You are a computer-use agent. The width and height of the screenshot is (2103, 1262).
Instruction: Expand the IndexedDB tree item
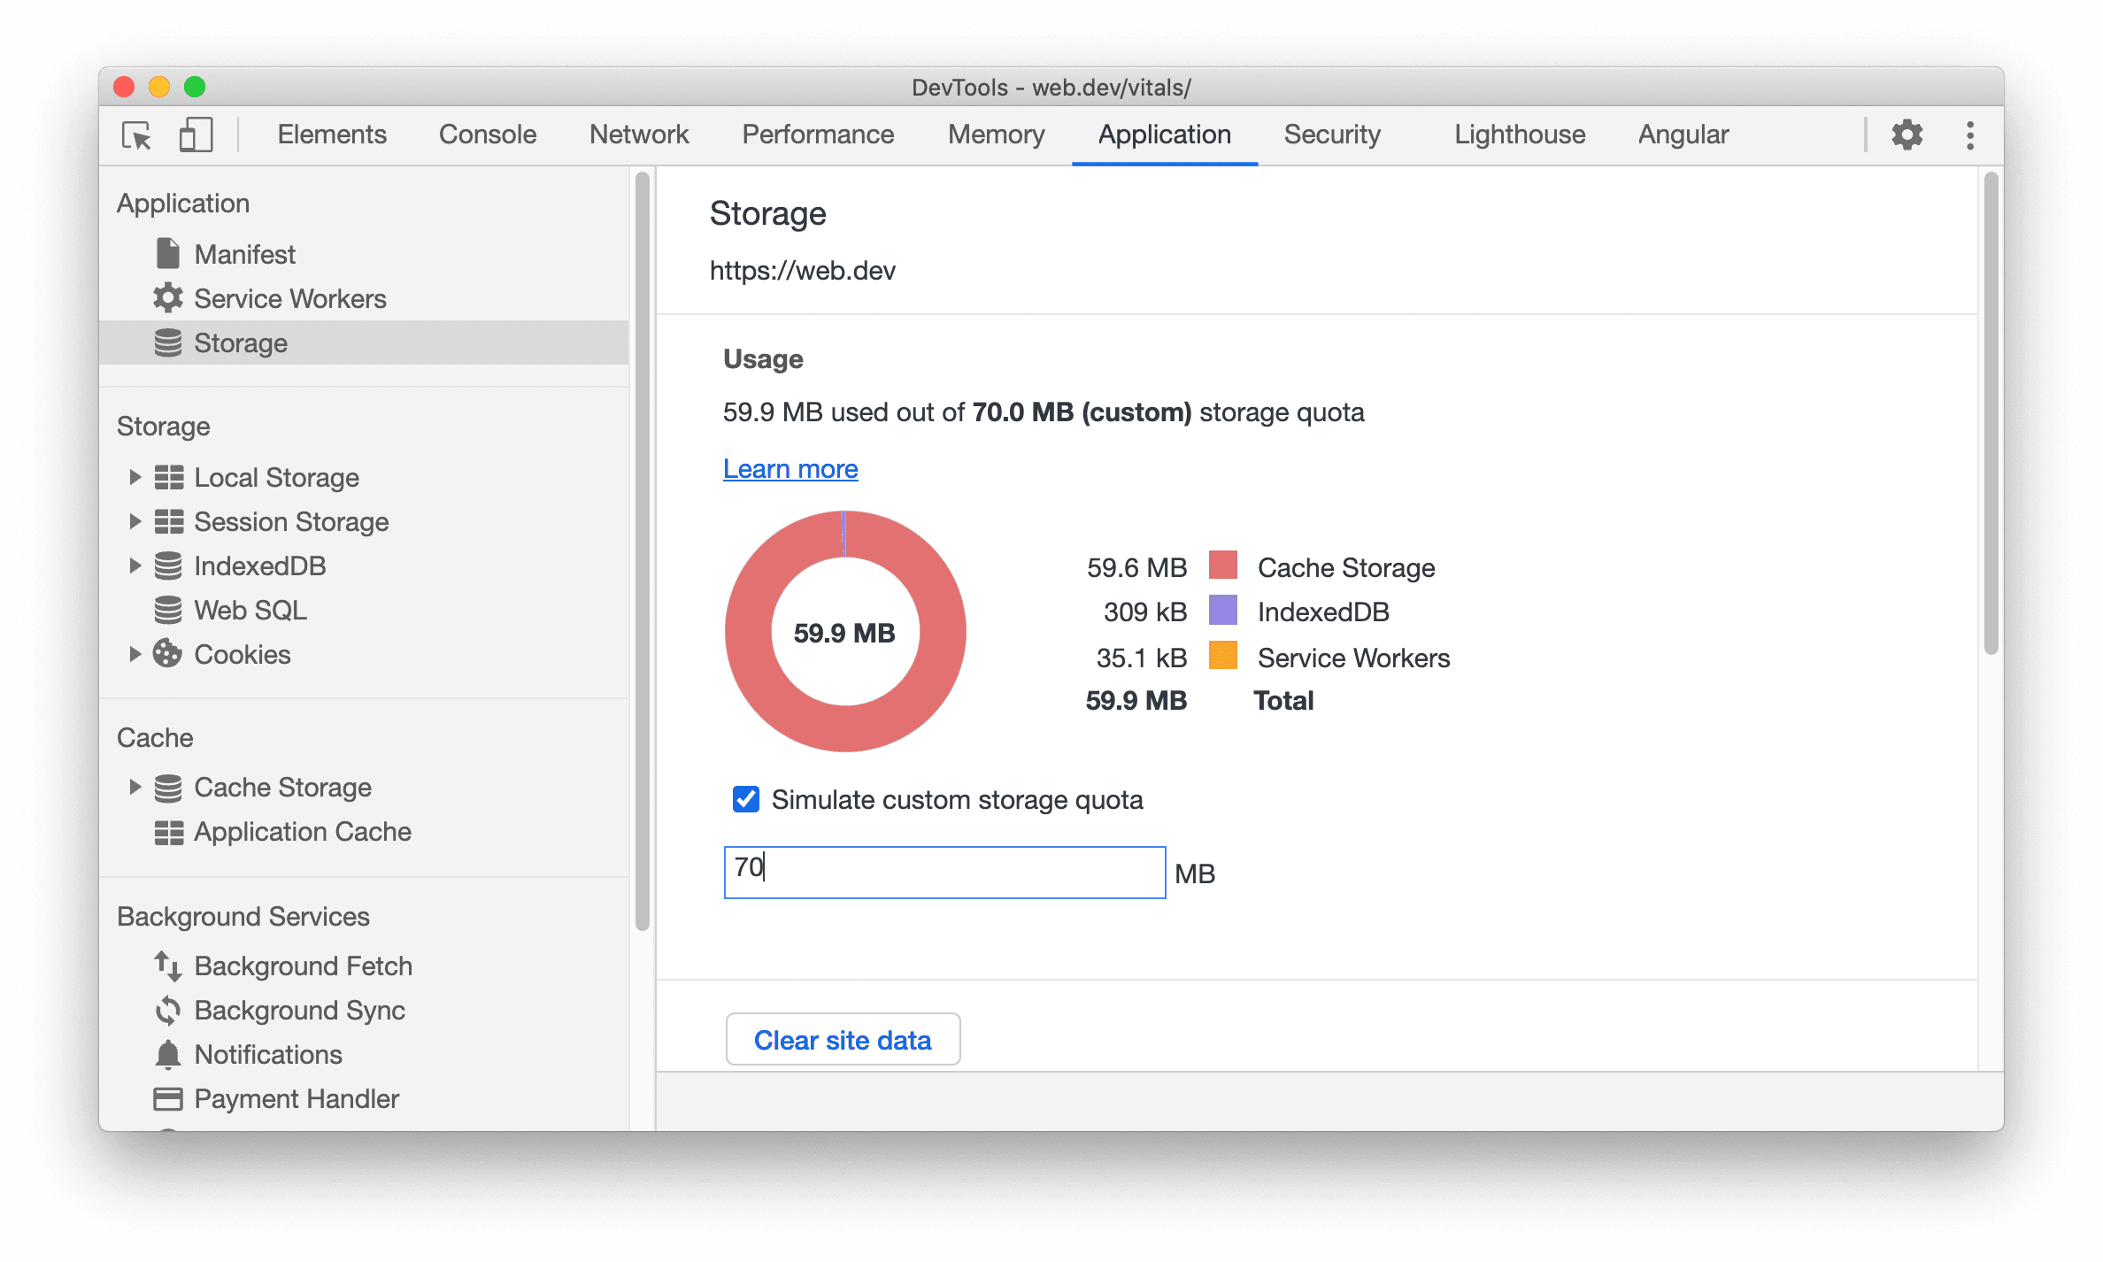132,566
